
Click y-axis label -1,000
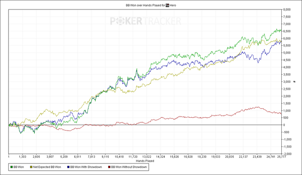coord(287,139)
